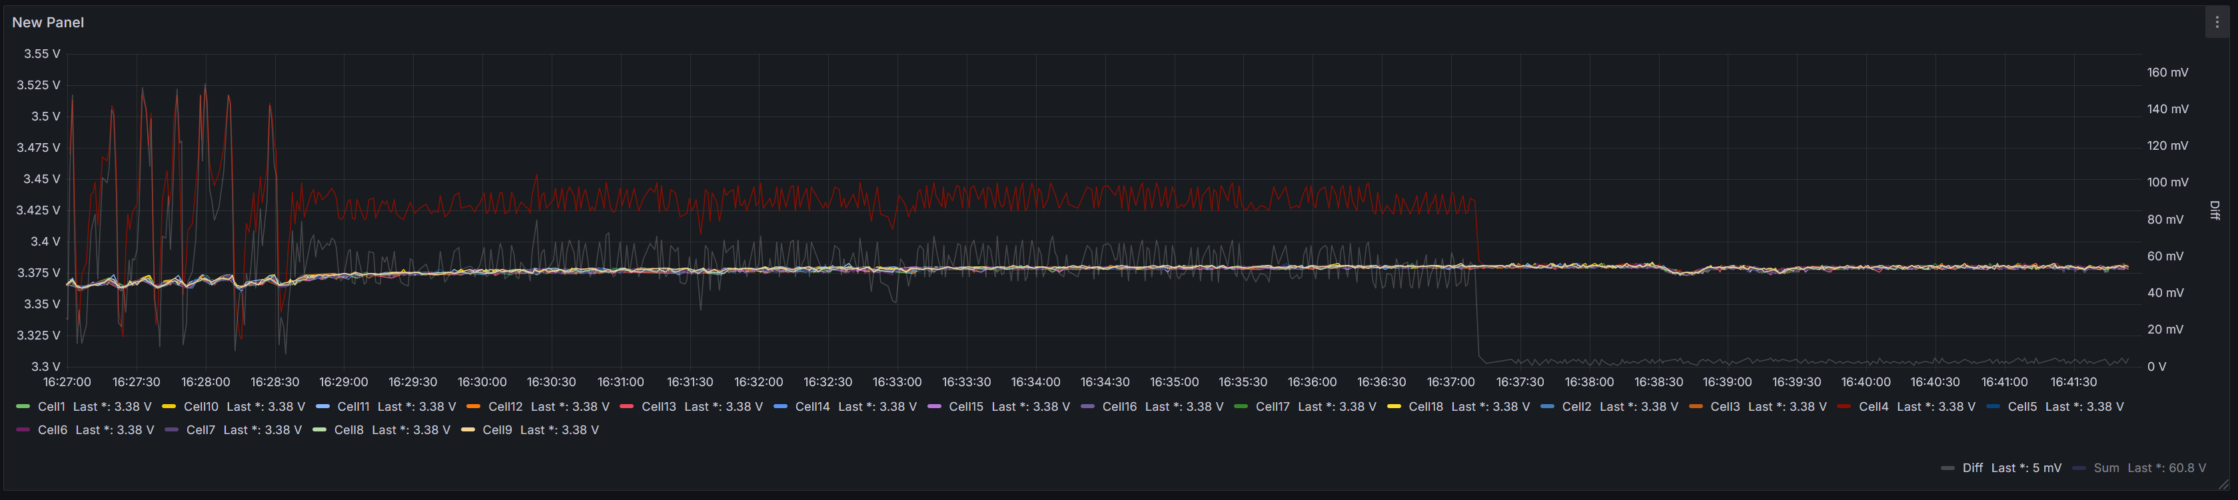Select the Cell9 legend entry

tap(497, 429)
